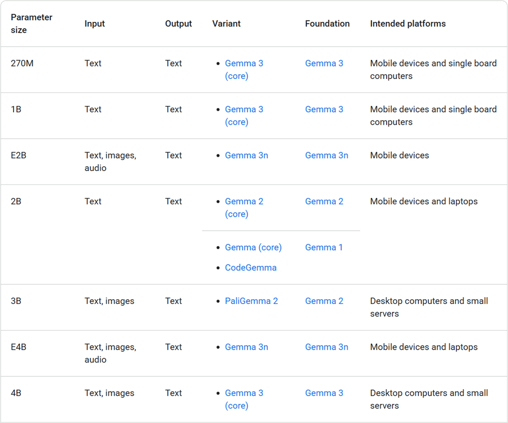Open Gemma 2 foundation link in 2B row

pyautogui.click(x=324, y=202)
